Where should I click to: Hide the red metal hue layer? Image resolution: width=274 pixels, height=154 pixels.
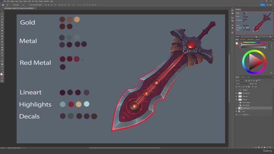pos(236,93)
